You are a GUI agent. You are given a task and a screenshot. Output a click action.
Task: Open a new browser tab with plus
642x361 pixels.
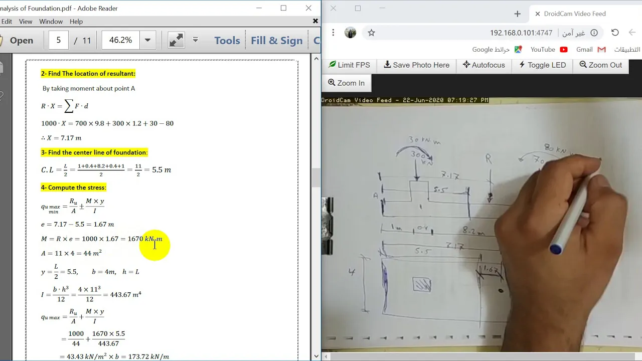pos(518,14)
